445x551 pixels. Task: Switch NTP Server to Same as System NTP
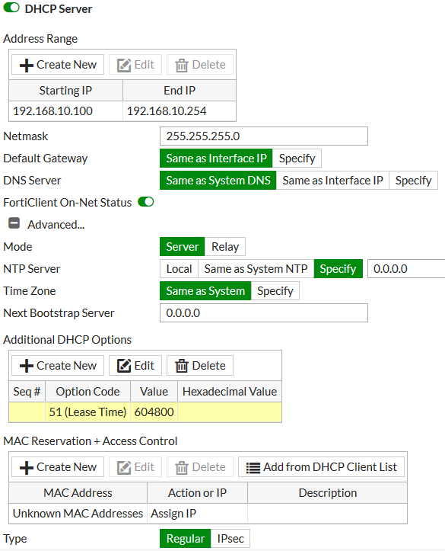256,269
